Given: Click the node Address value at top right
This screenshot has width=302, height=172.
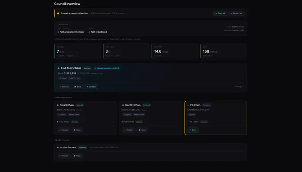Looking at the screenshot, I should pyautogui.click(x=238, y=31).
